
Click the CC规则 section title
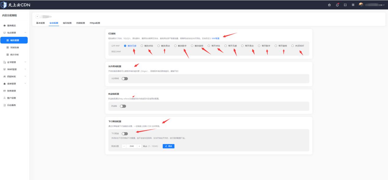click(x=112, y=33)
